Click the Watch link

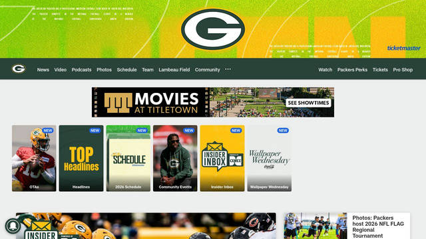325,70
